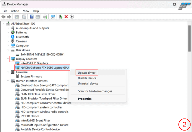The image size is (192, 132).
Task: Click the Intel(R) UHD Graphics adapter icon
Action: [17, 63]
